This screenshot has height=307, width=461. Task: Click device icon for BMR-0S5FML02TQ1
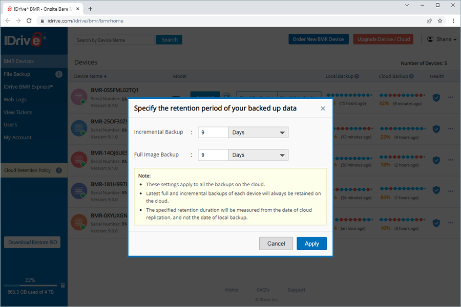[x=79, y=97]
